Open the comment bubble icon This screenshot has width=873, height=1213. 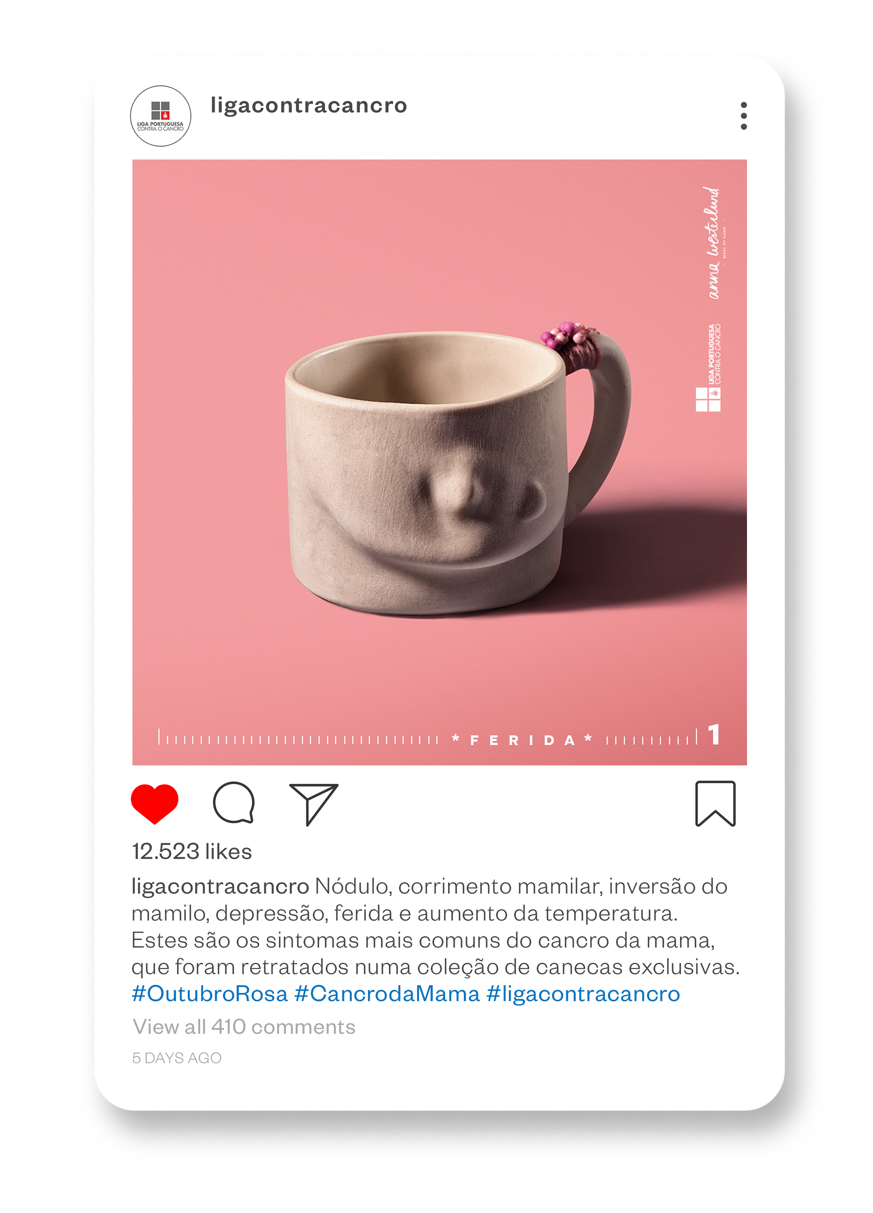(234, 802)
